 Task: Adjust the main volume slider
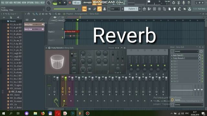pos(65,9)
